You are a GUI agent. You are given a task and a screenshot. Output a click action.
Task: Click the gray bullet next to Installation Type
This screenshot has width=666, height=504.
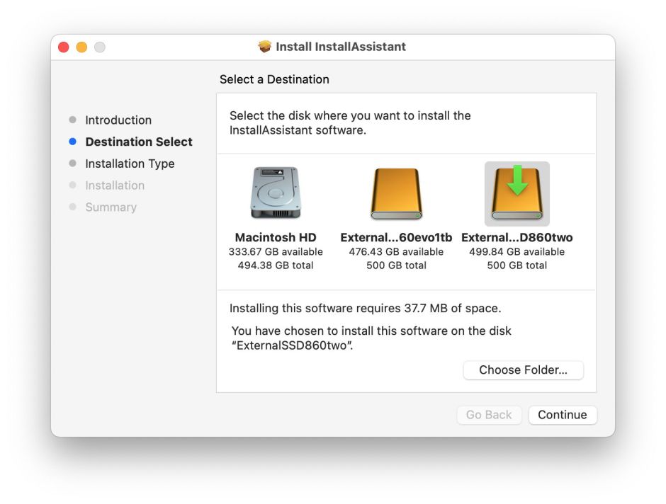click(72, 164)
